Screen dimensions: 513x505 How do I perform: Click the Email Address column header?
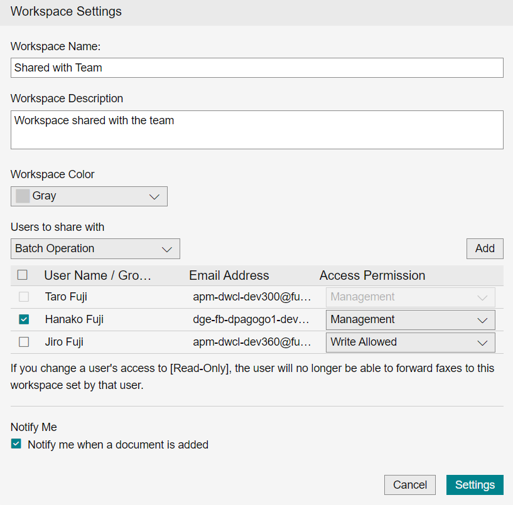tap(229, 275)
